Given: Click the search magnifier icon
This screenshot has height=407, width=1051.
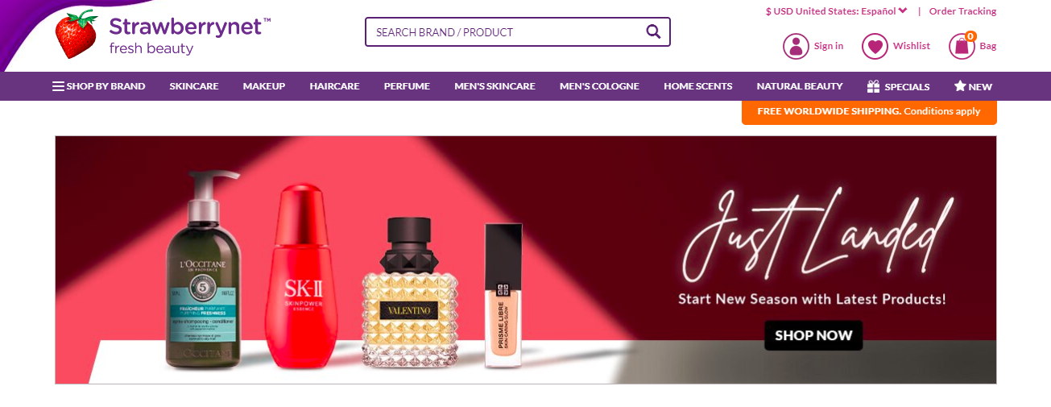Looking at the screenshot, I should point(653,31).
